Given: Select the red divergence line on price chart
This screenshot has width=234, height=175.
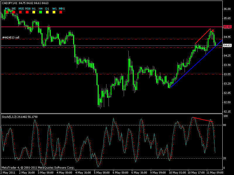Looking at the screenshot, I should [203, 36].
